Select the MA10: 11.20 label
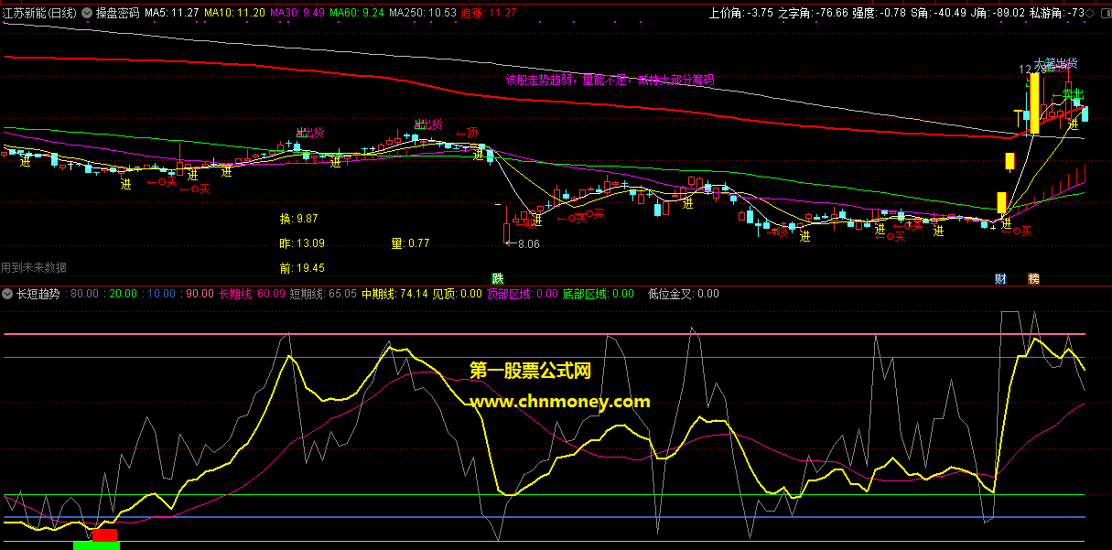Image resolution: width=1112 pixels, height=550 pixels. tap(235, 13)
